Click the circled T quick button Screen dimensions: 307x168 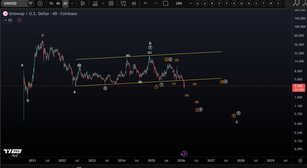(x=263, y=3)
